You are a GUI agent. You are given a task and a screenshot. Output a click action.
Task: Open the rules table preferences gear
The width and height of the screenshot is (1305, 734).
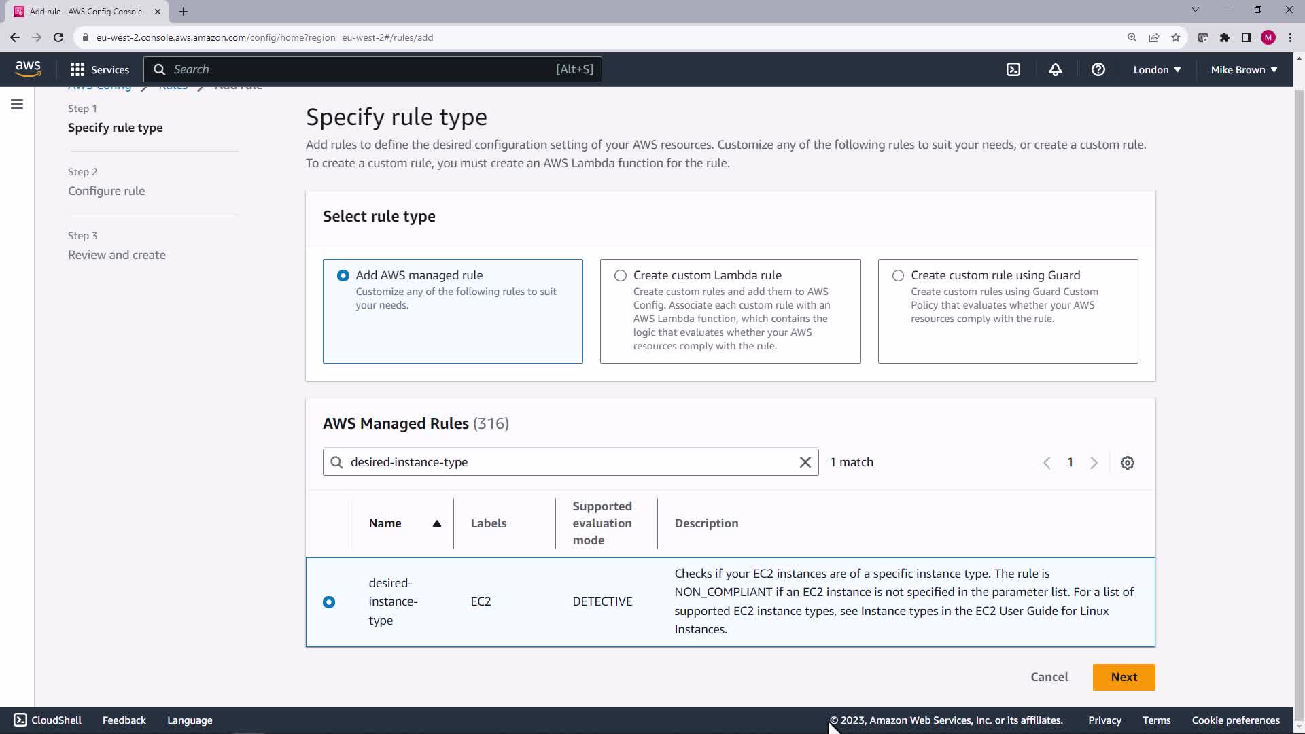coord(1128,463)
